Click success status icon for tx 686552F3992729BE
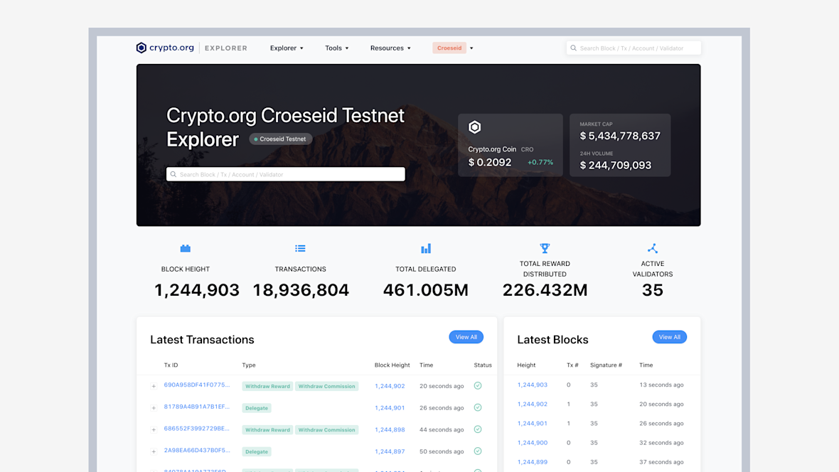The image size is (839, 472). tap(478, 430)
